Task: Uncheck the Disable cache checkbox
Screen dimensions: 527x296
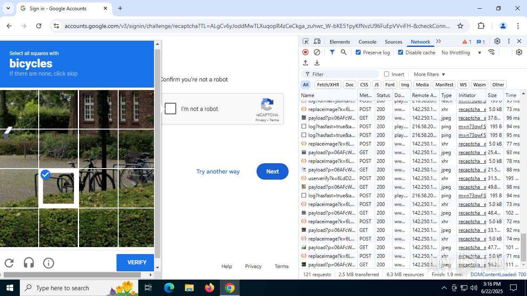Action: 401,52
